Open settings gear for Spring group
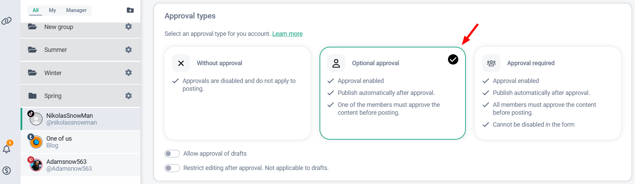This screenshot has height=184, width=635. pyautogui.click(x=128, y=96)
